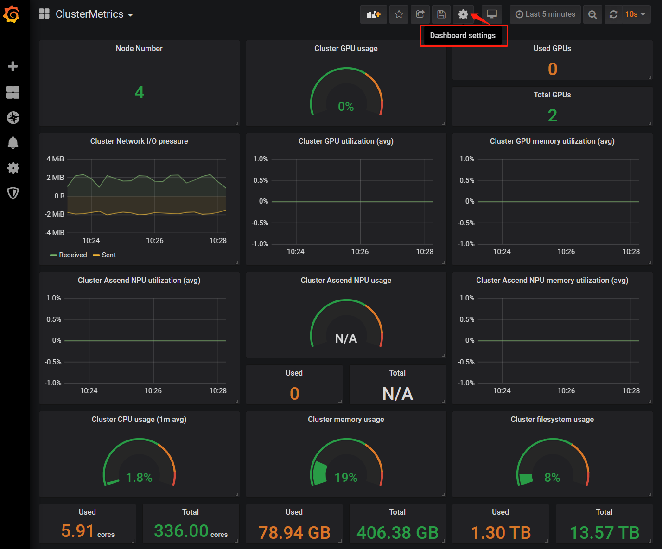662x549 pixels.
Task: Click the 78.94 GB used memory value
Action: point(294,533)
